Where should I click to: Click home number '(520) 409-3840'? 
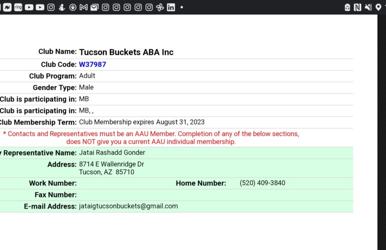[262, 183]
